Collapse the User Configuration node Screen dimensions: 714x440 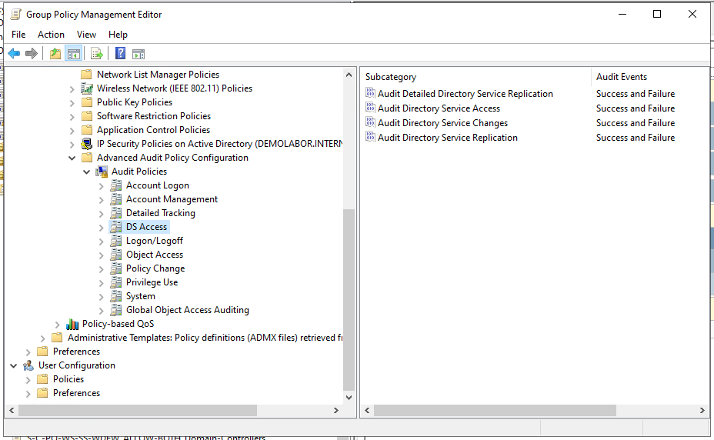click(14, 365)
